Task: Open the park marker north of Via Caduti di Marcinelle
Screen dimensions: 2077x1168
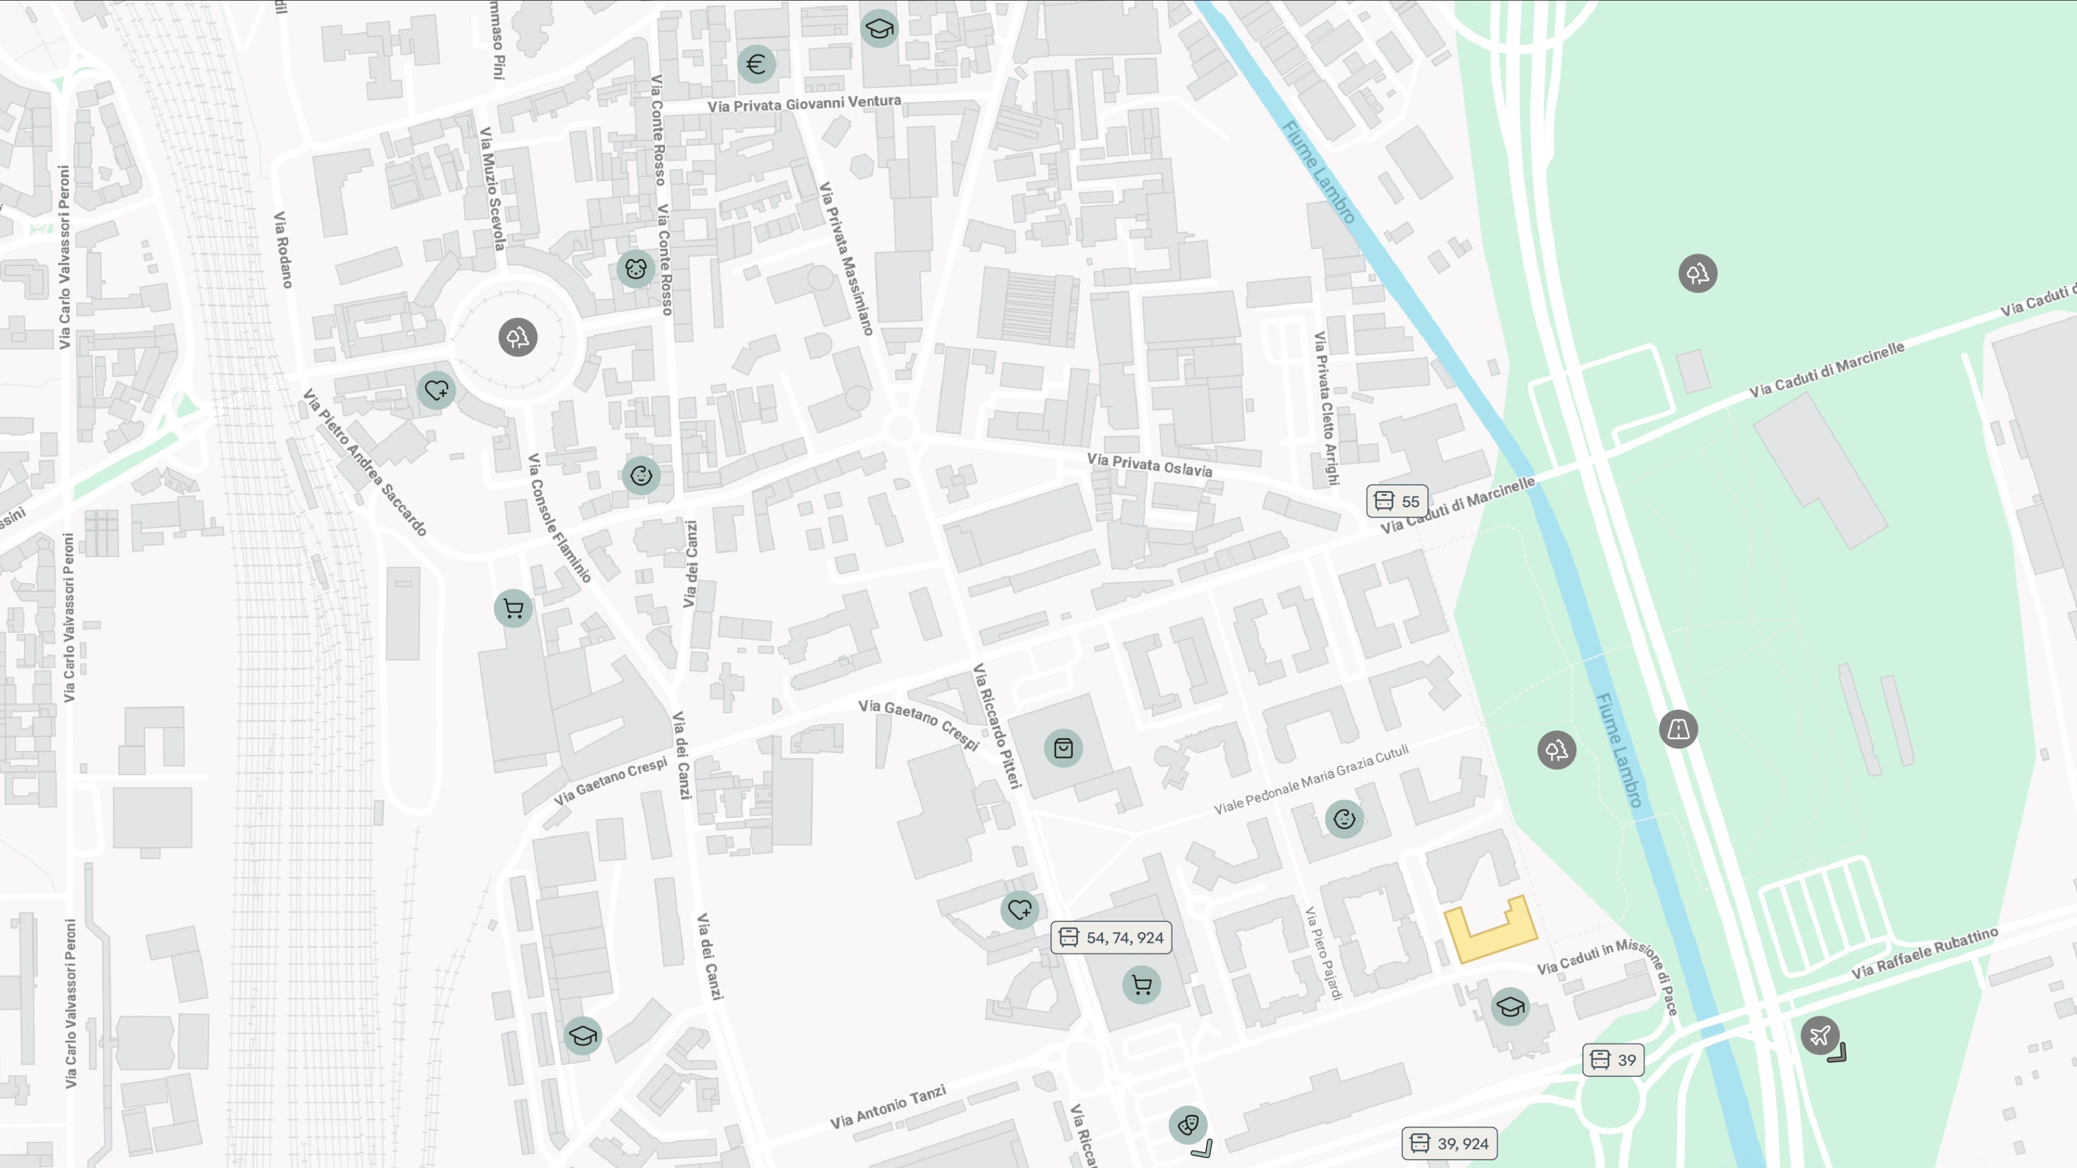Action: click(1697, 273)
